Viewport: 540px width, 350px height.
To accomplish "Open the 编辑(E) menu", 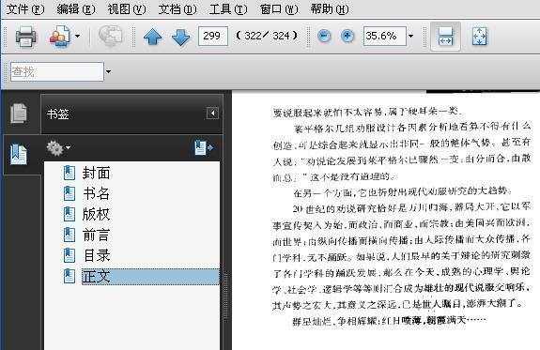I will [x=76, y=9].
